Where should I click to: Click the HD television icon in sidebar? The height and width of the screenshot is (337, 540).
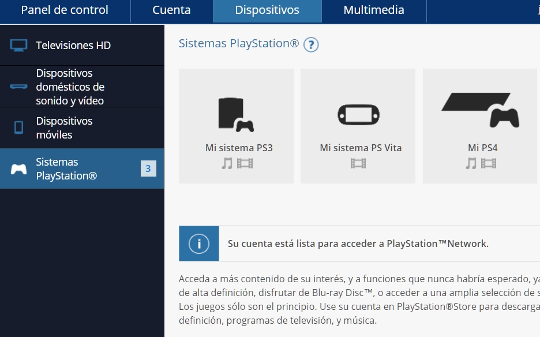[18, 46]
